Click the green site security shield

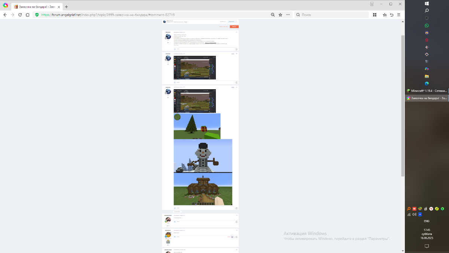(37, 15)
